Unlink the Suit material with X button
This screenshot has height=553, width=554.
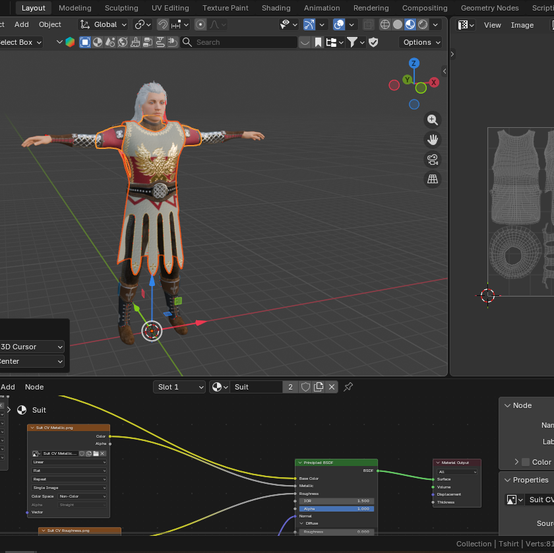coord(331,387)
